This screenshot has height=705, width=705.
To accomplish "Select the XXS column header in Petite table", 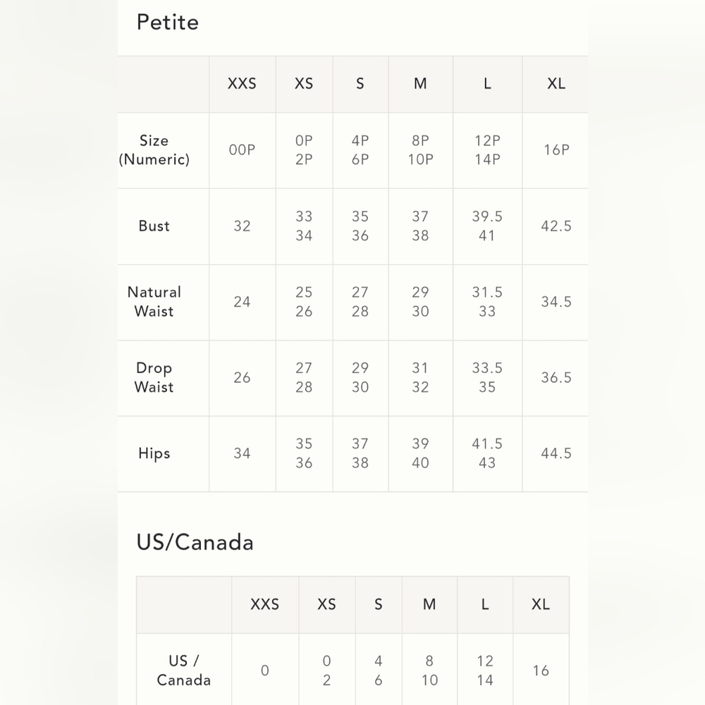I will click(x=242, y=84).
